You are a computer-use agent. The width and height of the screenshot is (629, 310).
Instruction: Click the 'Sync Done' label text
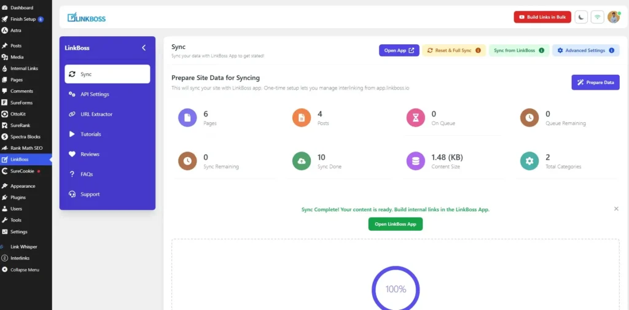point(329,166)
